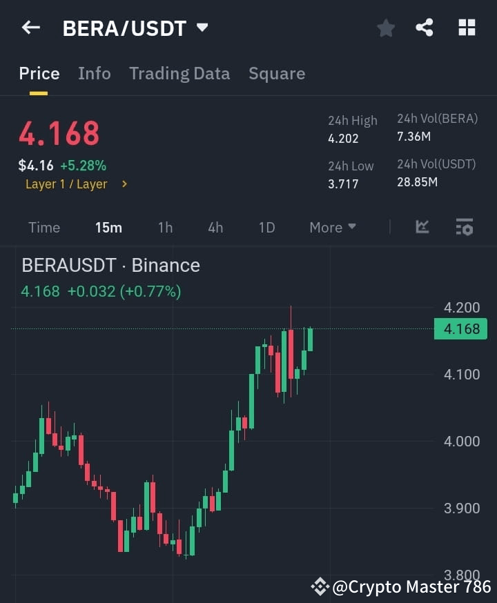
Task: Choose the 15m interval
Action: (x=108, y=227)
